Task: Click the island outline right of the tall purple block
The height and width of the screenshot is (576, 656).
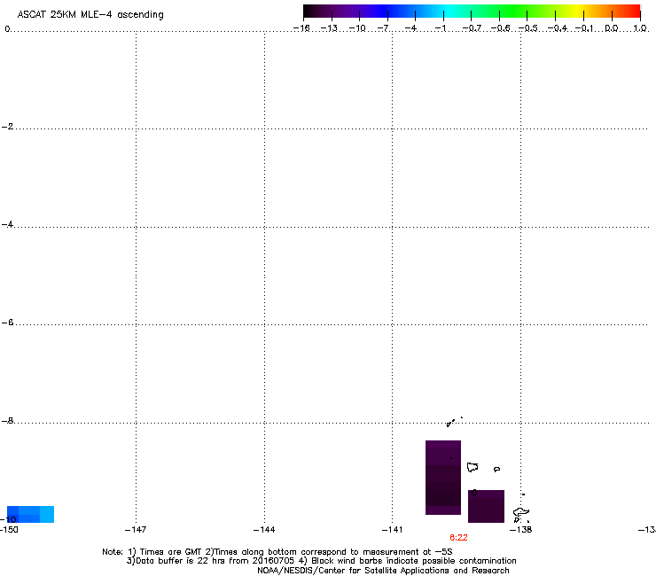Action: click(x=472, y=467)
